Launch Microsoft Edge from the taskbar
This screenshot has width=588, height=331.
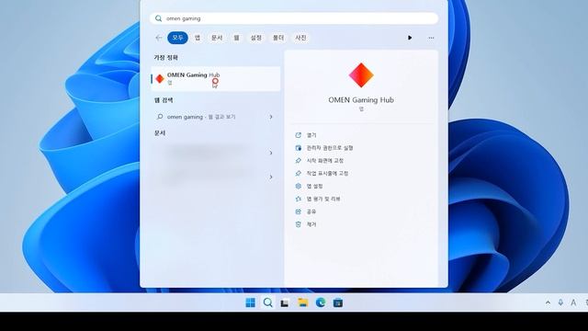pyautogui.click(x=321, y=302)
